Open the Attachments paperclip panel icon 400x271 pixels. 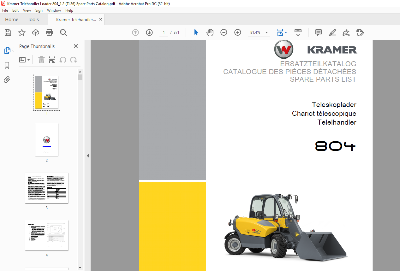pyautogui.click(x=7, y=80)
